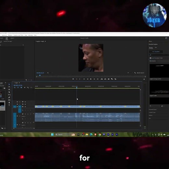Viewport: 169px width, 169px height.
Task: Toggle Linked Selection in timeline header
Action: pyautogui.click(x=21, y=87)
